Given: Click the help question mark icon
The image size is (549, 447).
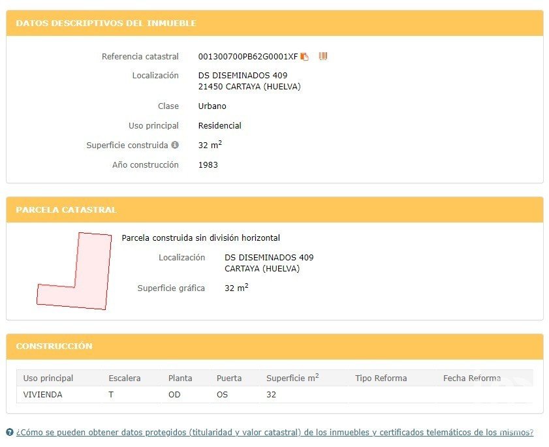Looking at the screenshot, I should coord(10,432).
